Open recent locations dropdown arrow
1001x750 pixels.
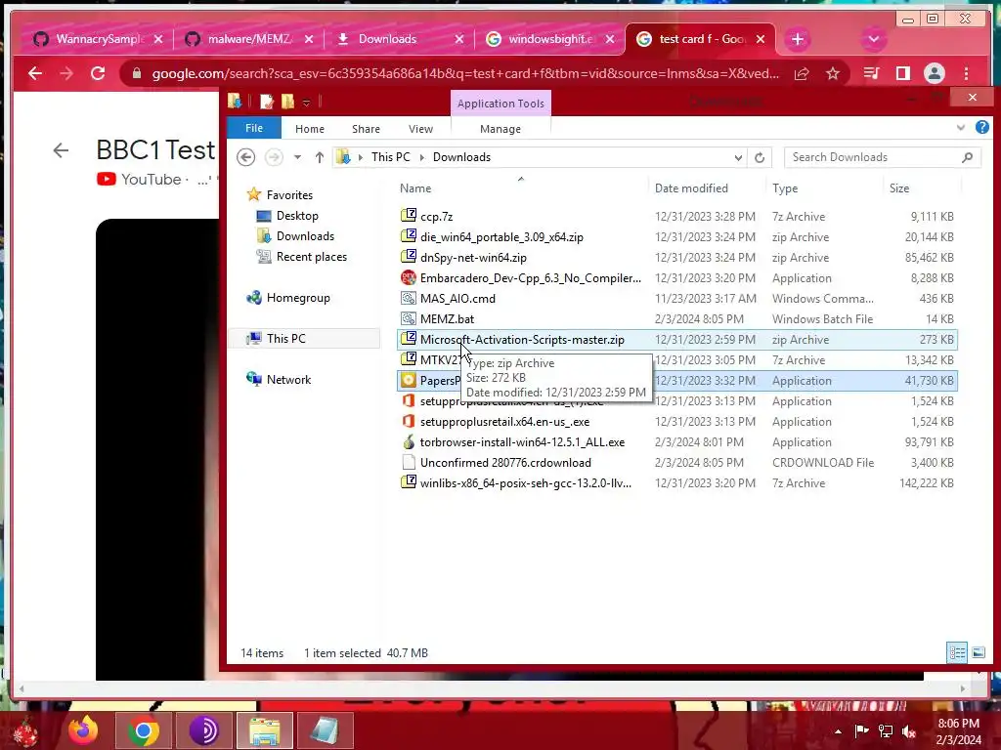click(x=297, y=157)
